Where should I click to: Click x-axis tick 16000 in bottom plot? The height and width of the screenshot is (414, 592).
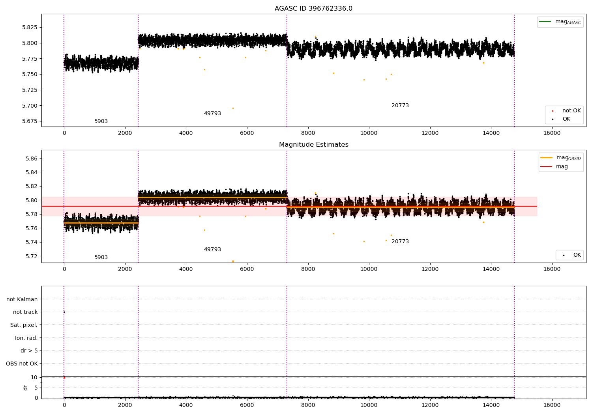tap(552, 405)
